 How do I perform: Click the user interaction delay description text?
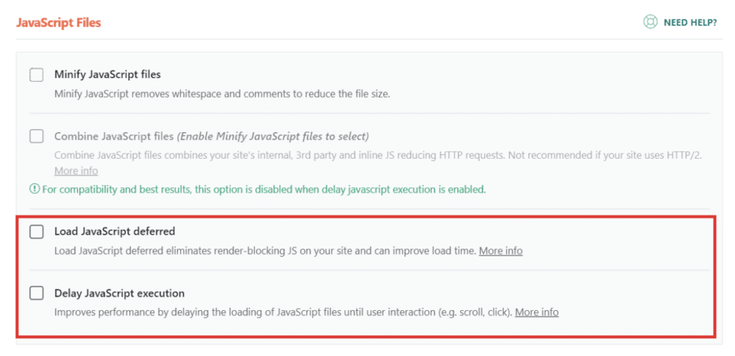pos(284,312)
